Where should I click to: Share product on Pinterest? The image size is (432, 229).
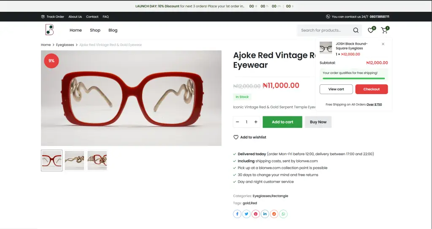coord(256,214)
